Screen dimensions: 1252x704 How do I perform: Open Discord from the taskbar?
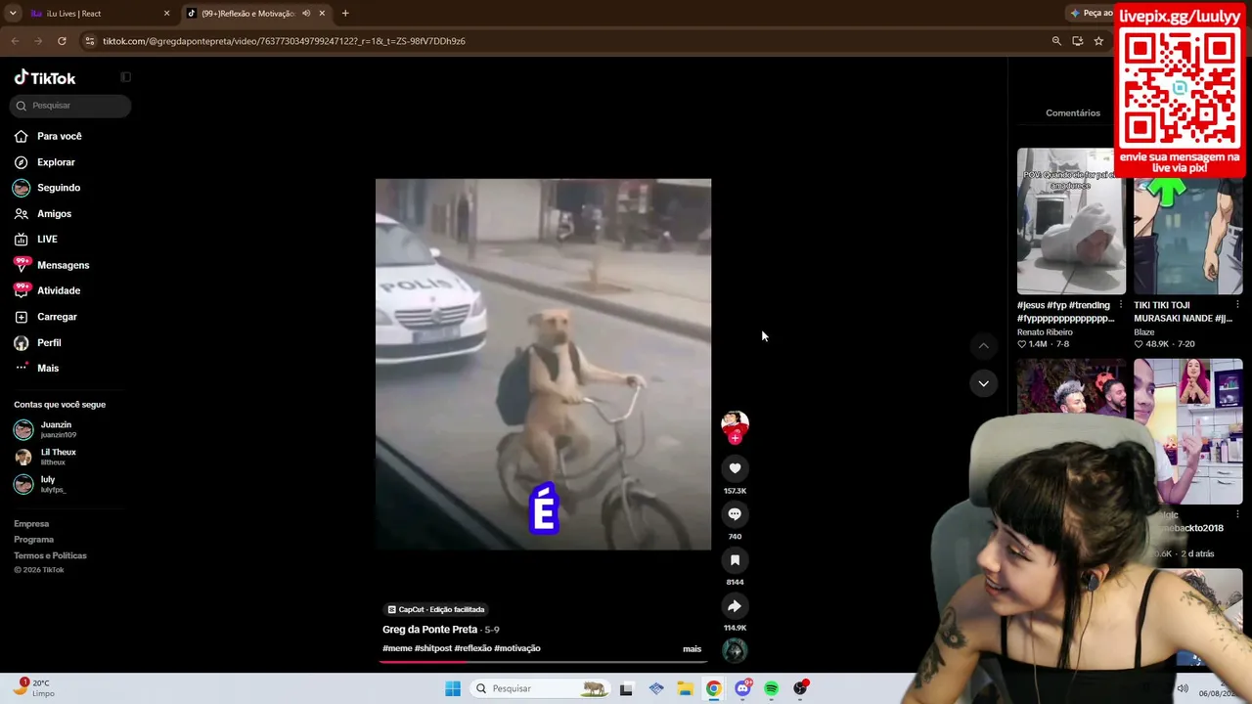743,688
